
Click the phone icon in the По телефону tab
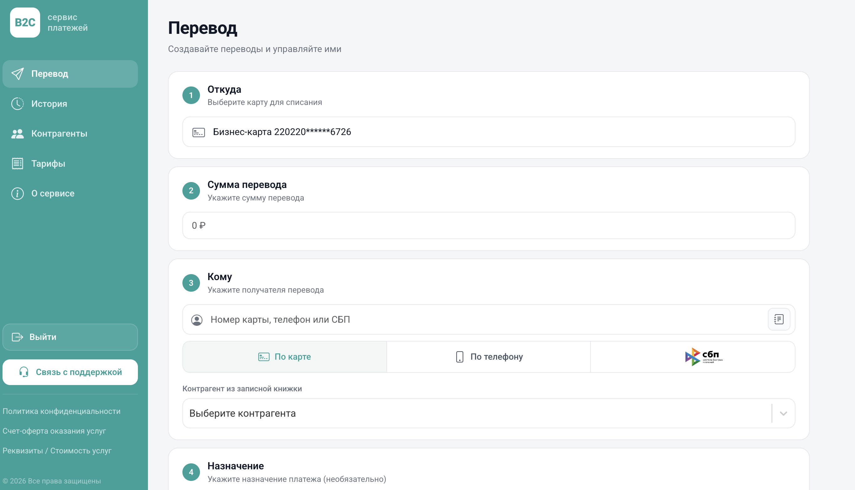click(x=460, y=357)
